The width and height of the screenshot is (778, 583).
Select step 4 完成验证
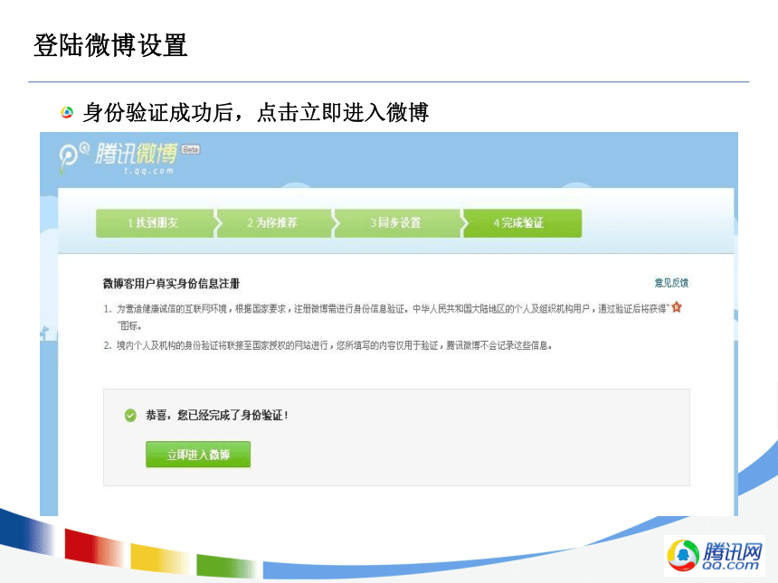pyautogui.click(x=522, y=223)
